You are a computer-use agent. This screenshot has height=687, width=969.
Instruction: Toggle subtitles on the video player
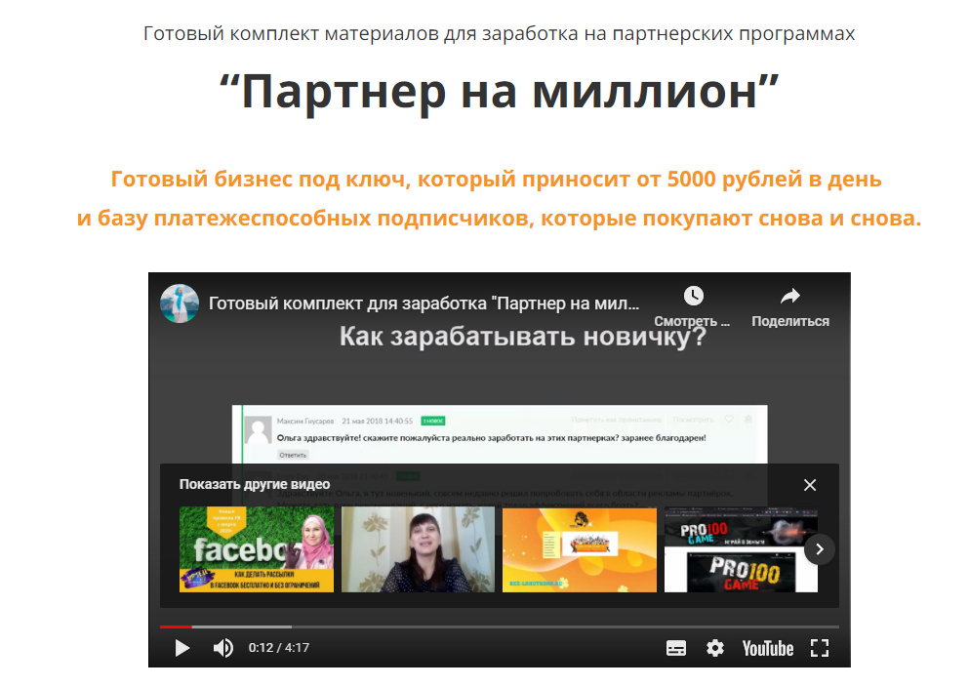coord(675,648)
